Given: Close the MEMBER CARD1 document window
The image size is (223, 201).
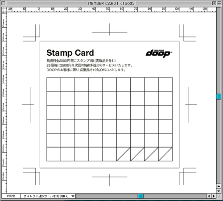Looking at the screenshot, I should [x=3, y=3].
